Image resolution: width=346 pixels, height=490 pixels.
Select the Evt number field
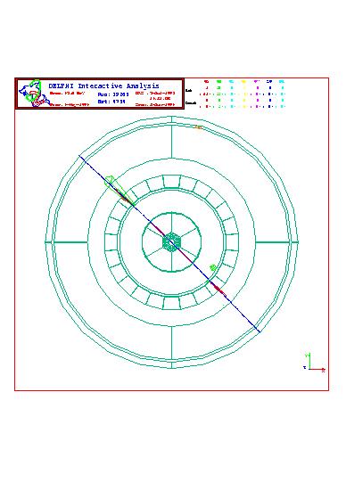[111, 102]
